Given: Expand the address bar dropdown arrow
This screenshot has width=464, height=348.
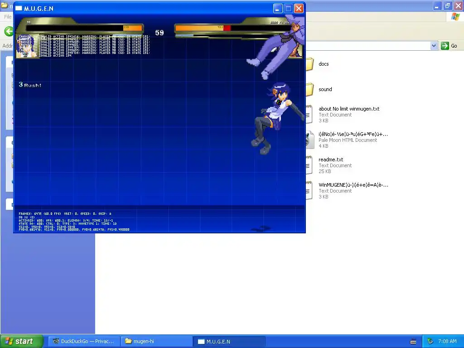Looking at the screenshot, I should tap(434, 46).
